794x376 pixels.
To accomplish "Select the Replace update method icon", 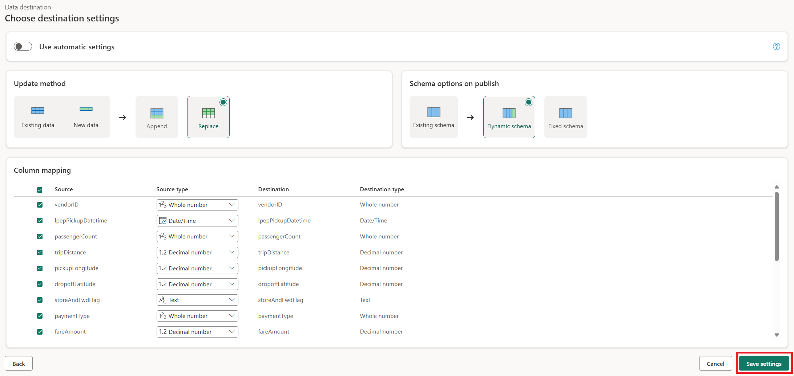I will point(208,116).
